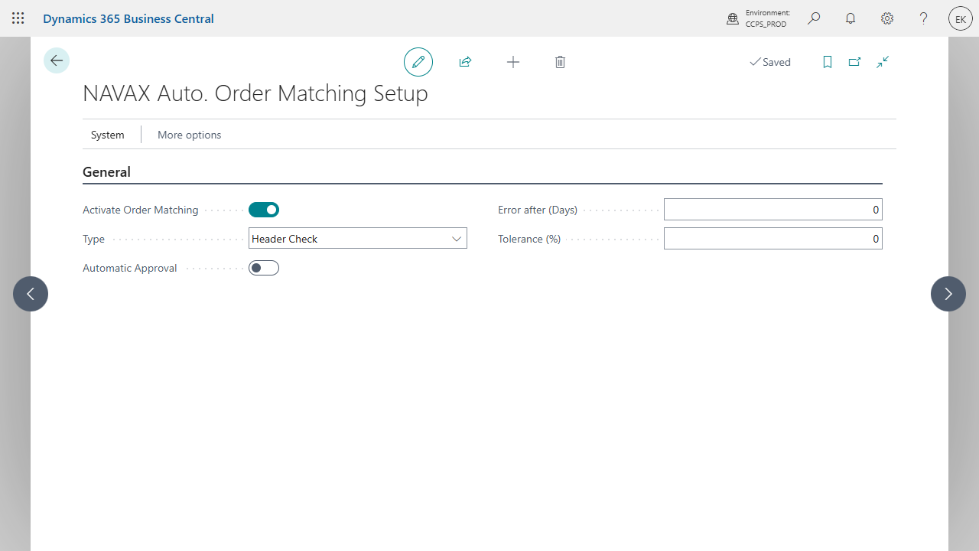Collapse the page with the shrink arrows icon
979x551 pixels.
click(x=883, y=62)
